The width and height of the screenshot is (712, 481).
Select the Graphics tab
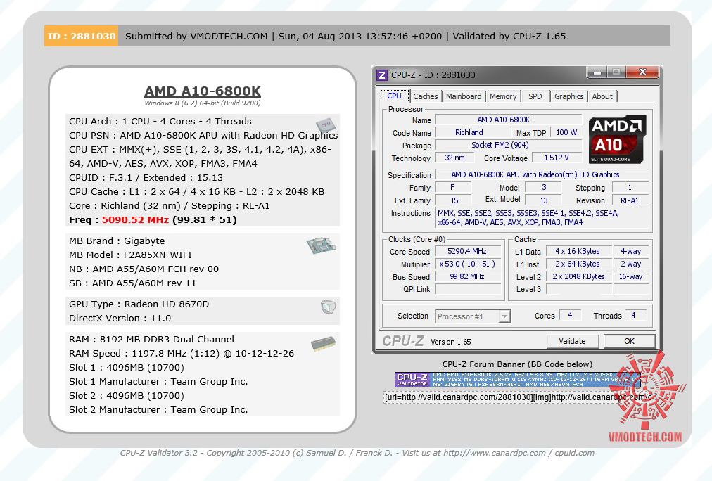[569, 96]
